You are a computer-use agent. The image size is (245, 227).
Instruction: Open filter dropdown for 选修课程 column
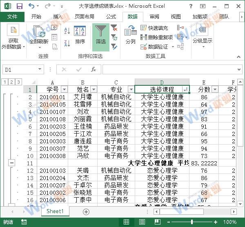pyautogui.click(x=185, y=89)
